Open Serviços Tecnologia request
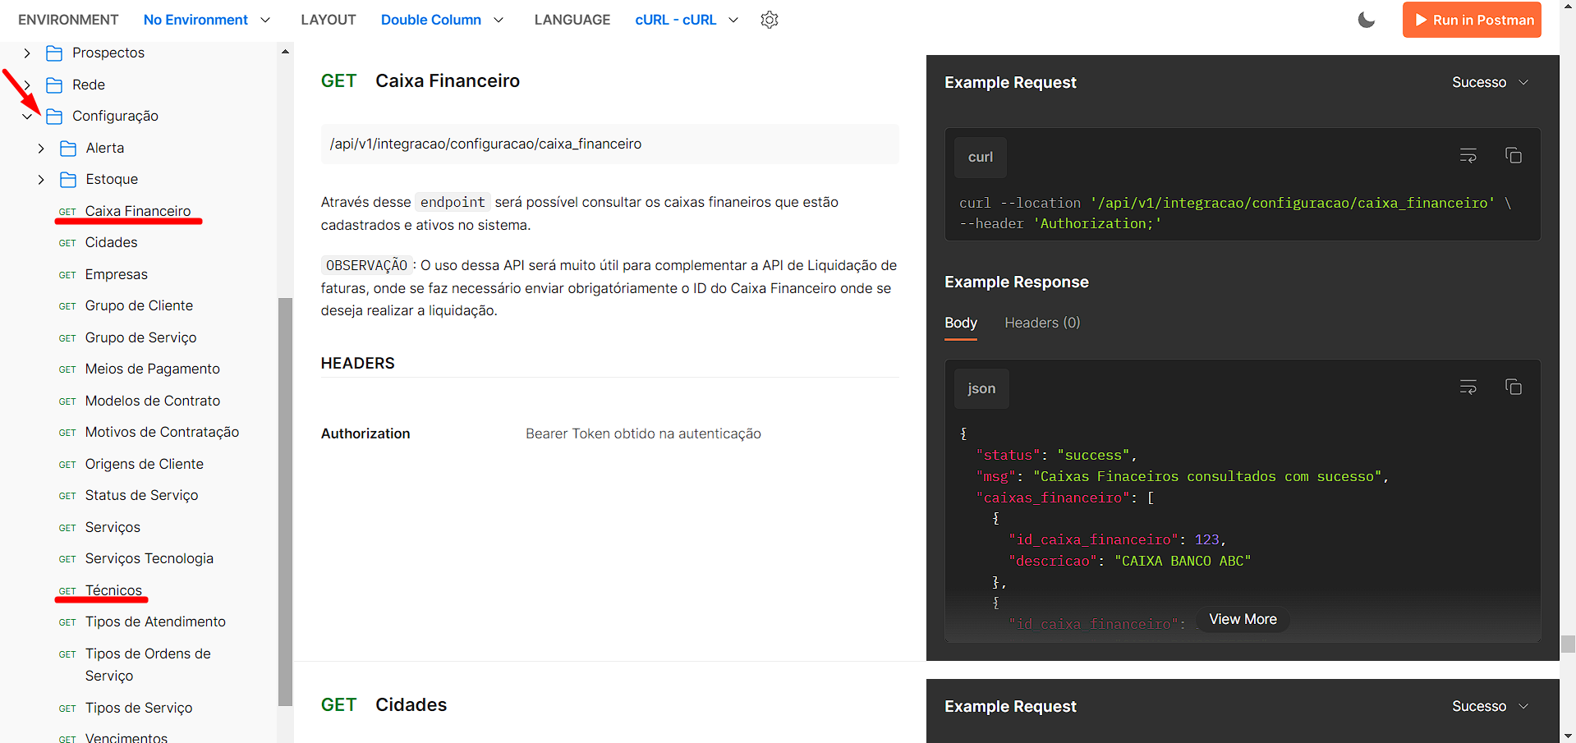 [149, 558]
